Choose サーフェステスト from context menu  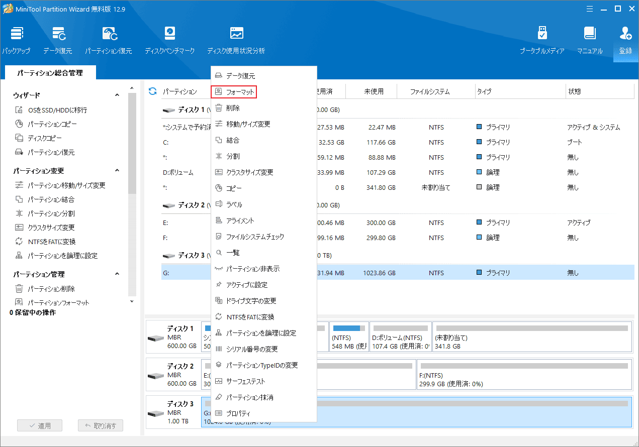click(x=264, y=381)
